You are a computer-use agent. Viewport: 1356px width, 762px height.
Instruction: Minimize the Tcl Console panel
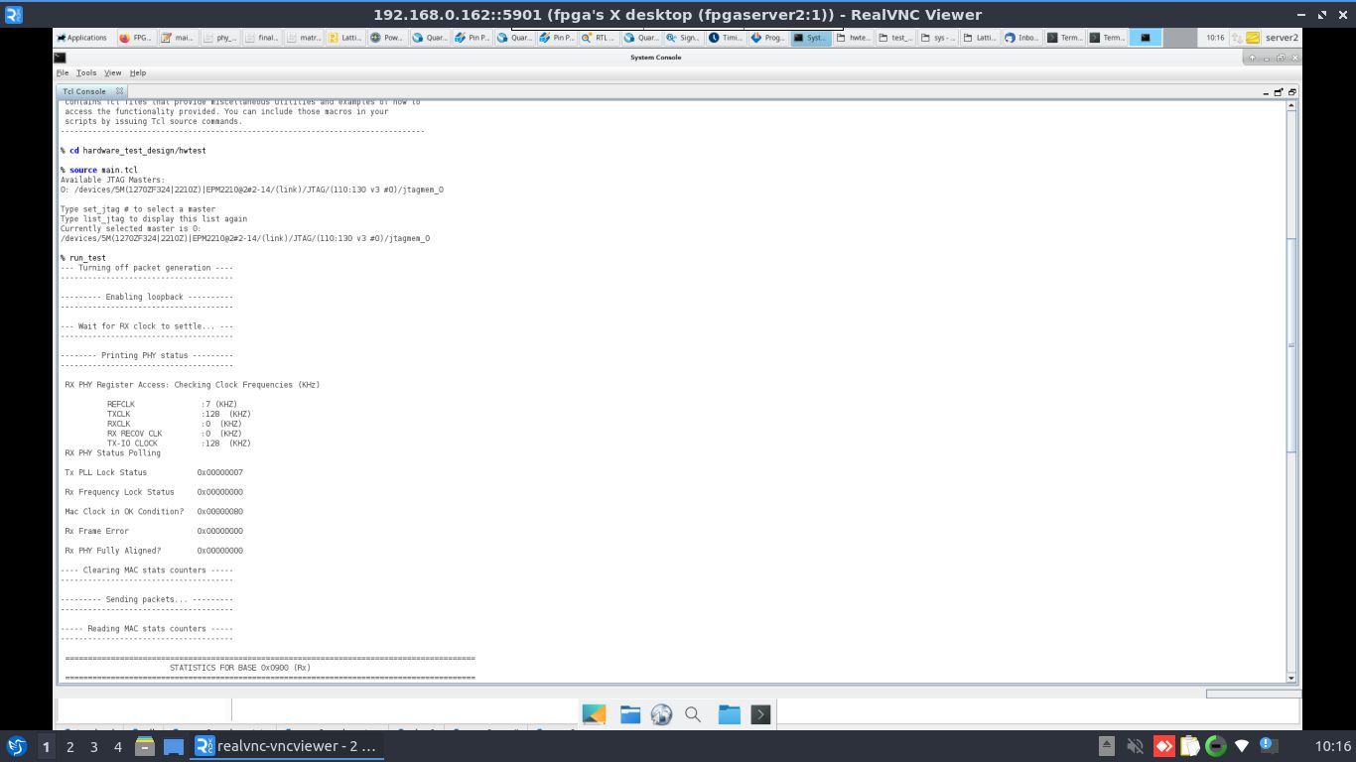(x=1266, y=92)
